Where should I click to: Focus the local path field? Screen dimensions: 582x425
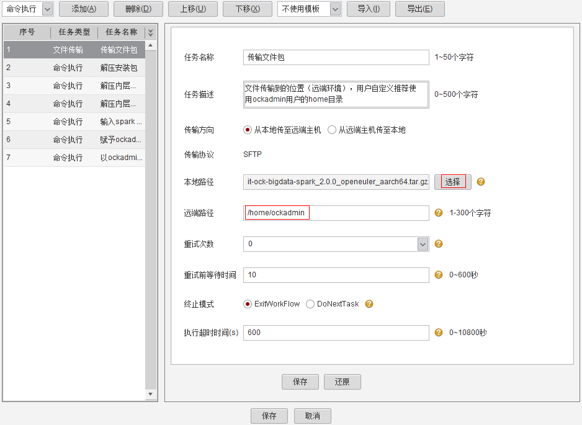(336, 182)
